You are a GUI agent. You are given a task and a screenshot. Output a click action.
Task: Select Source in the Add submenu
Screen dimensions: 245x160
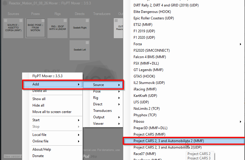click(103, 85)
